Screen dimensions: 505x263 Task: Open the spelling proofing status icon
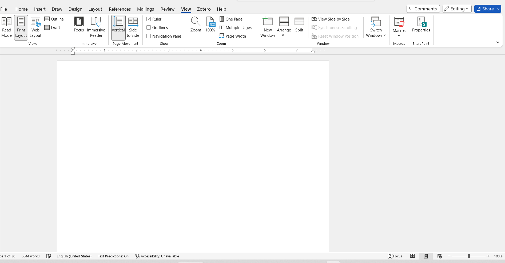49,256
